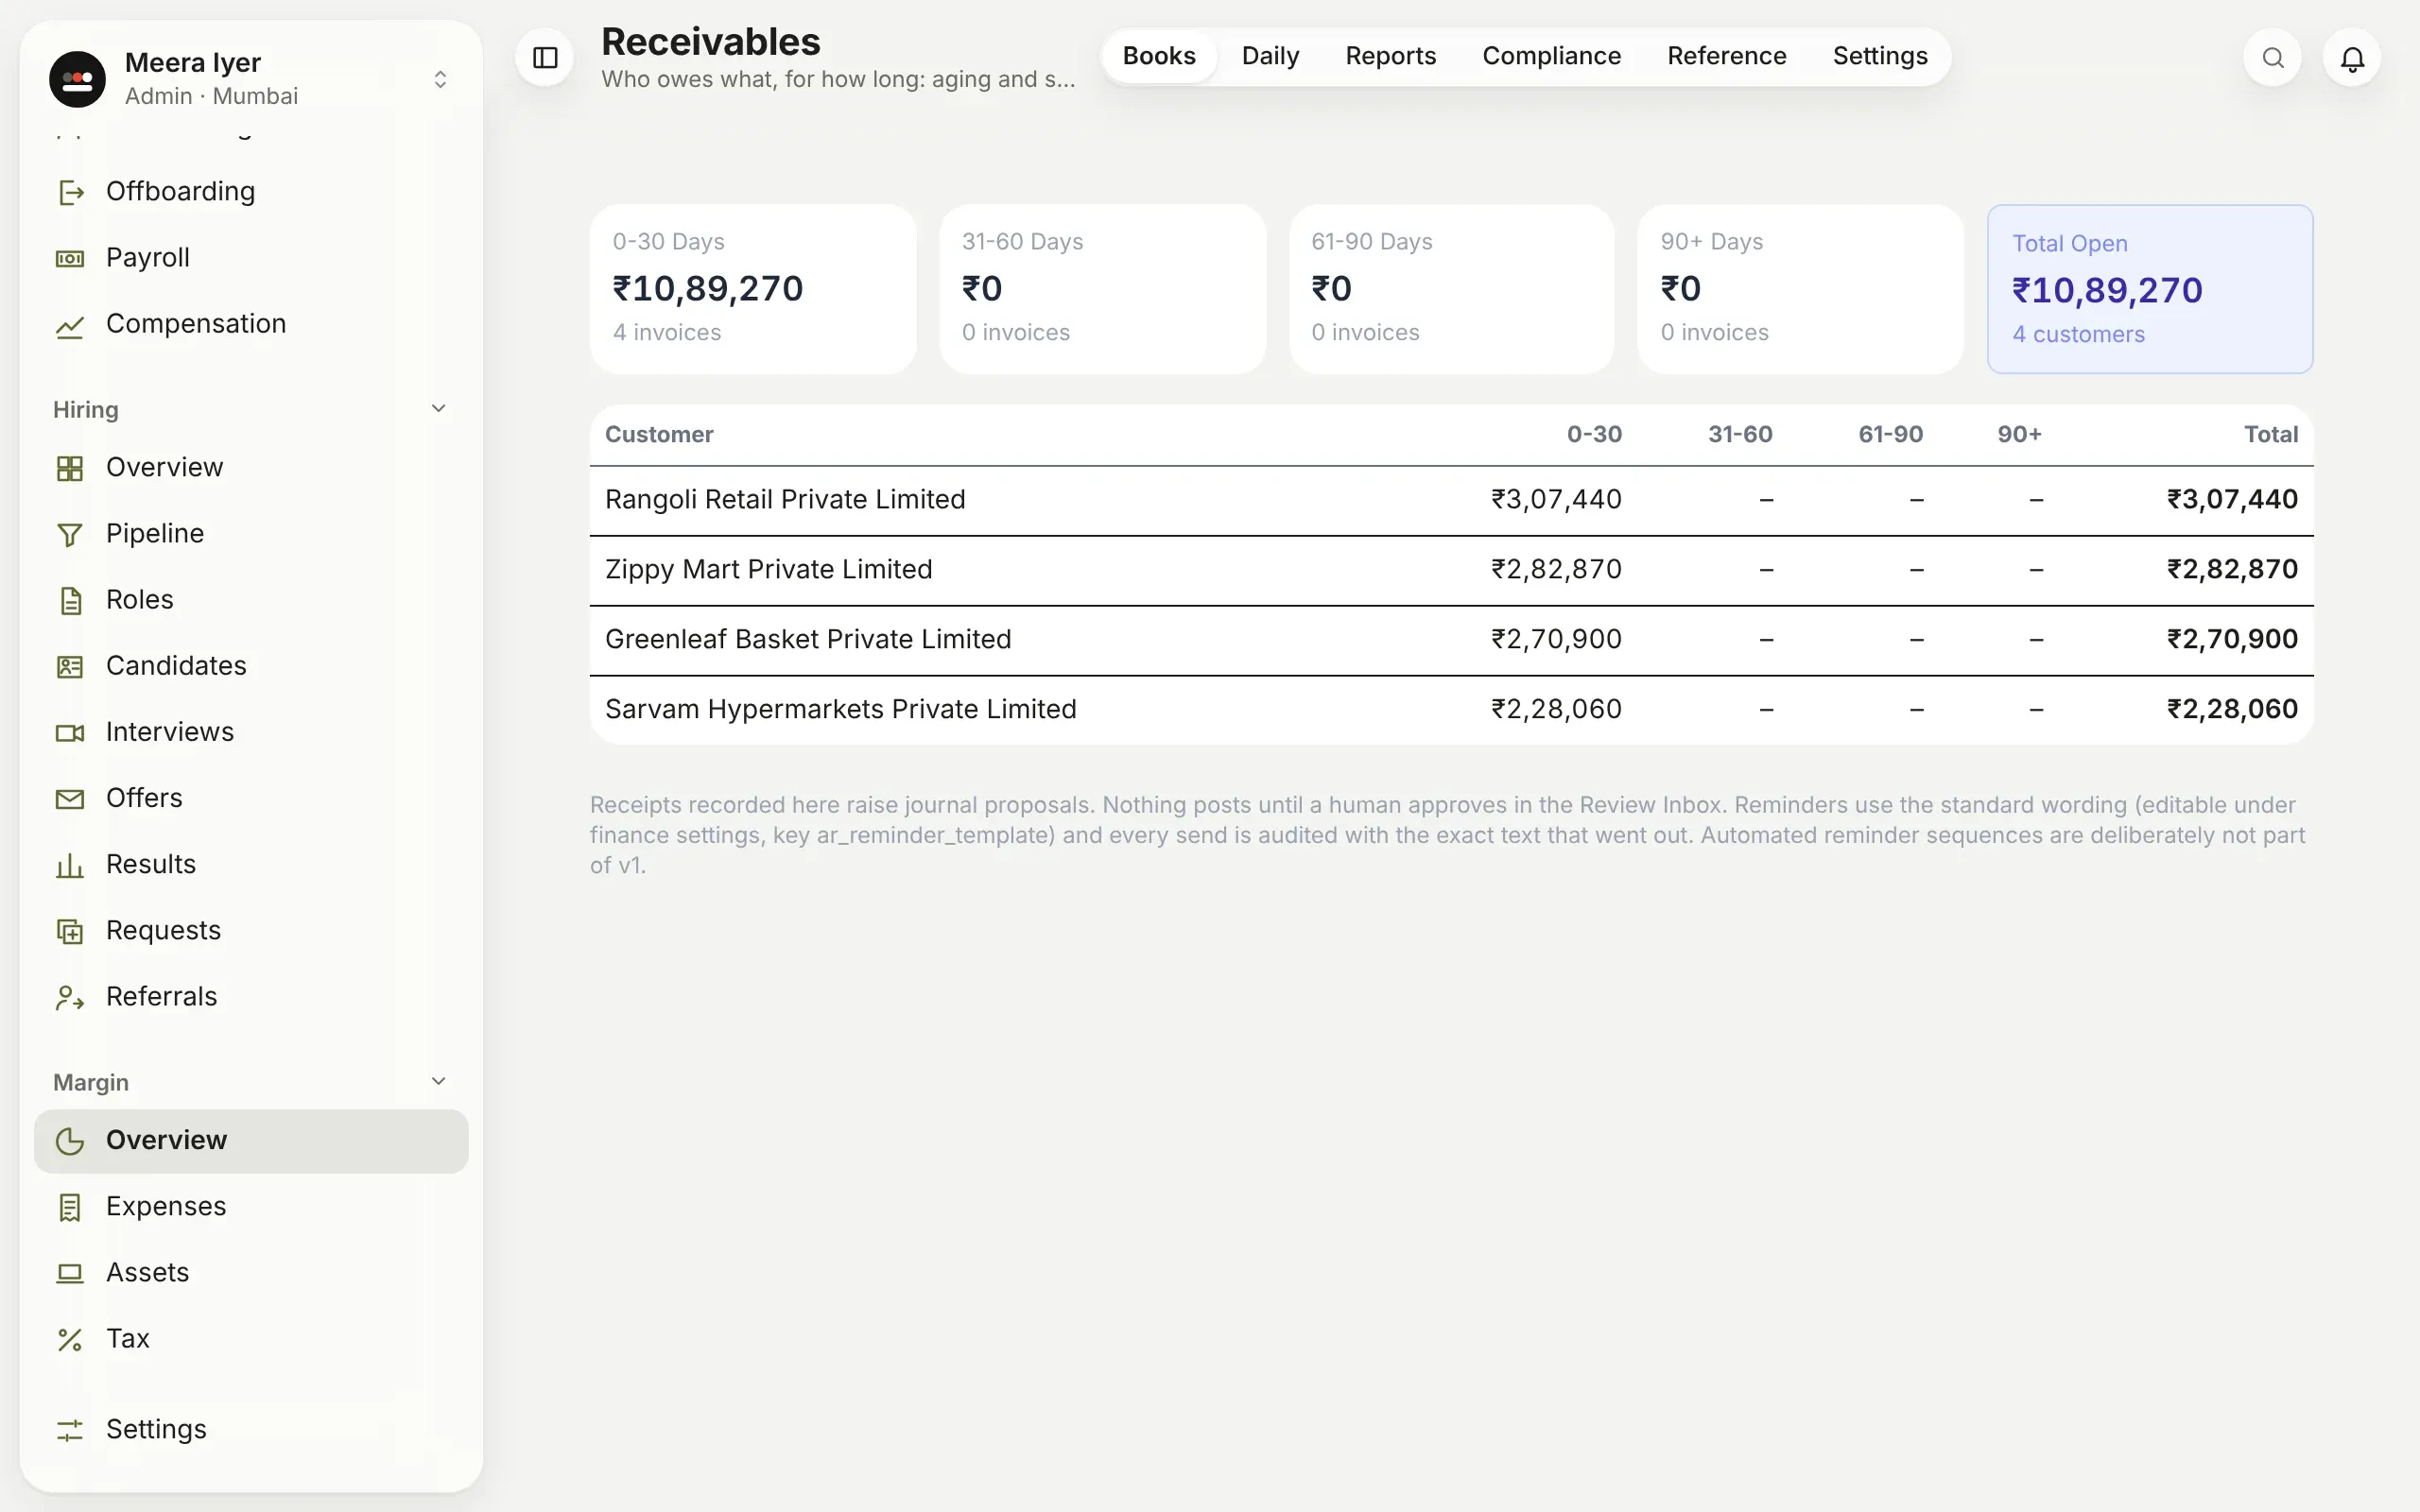Click the Customer column header
Screen dimensions: 2420x1512
click(x=659, y=435)
